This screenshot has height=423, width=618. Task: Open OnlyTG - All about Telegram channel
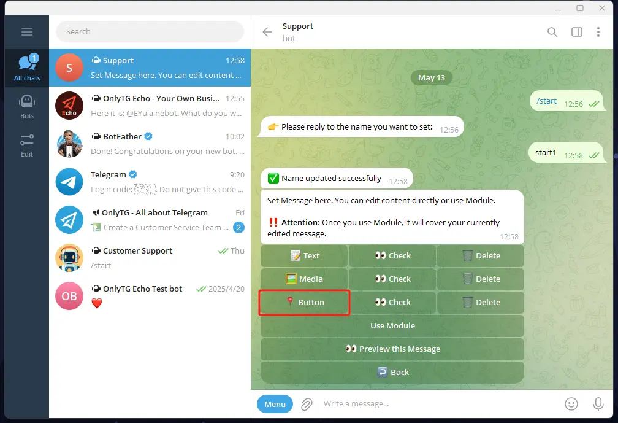pyautogui.click(x=150, y=220)
